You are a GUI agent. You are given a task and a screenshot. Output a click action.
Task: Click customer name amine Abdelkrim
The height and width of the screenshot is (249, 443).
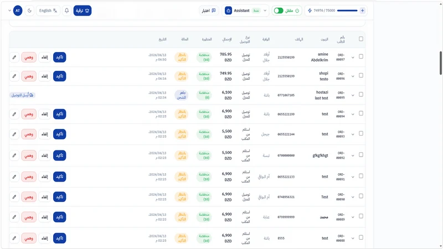click(320, 57)
